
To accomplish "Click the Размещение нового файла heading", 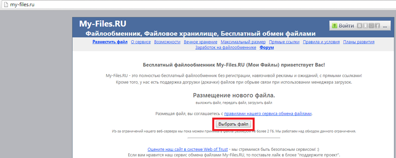I will click(x=234, y=95).
